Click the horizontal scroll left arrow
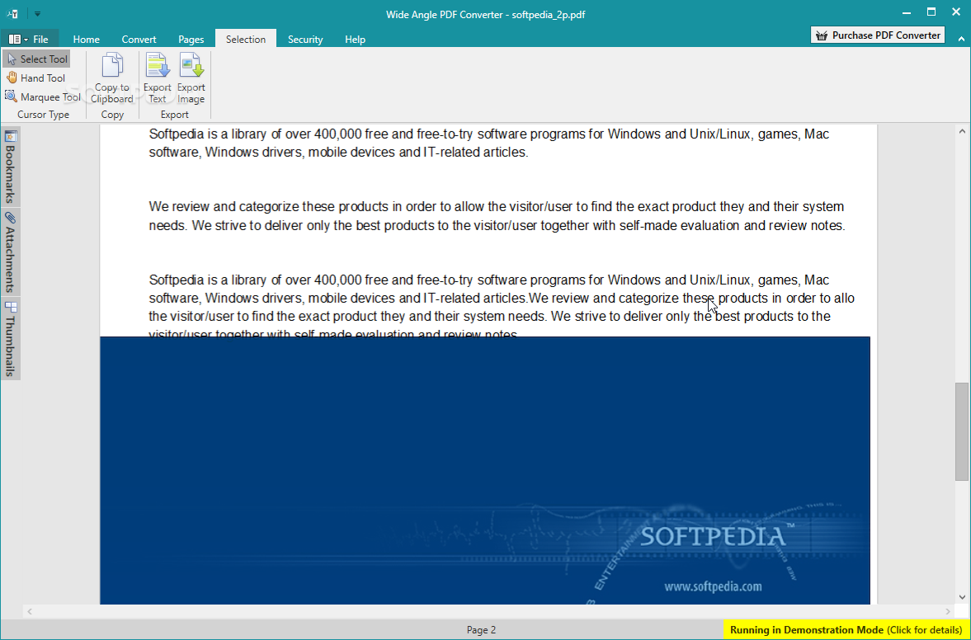This screenshot has height=640, width=971. (x=29, y=611)
